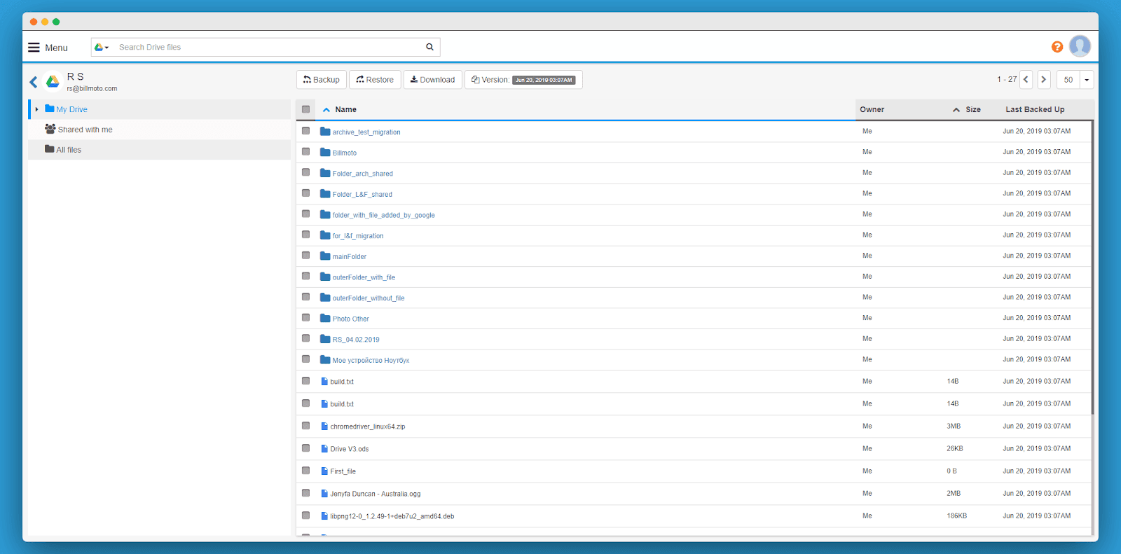Click the First_file document icon
This screenshot has width=1121, height=554.
coord(324,471)
